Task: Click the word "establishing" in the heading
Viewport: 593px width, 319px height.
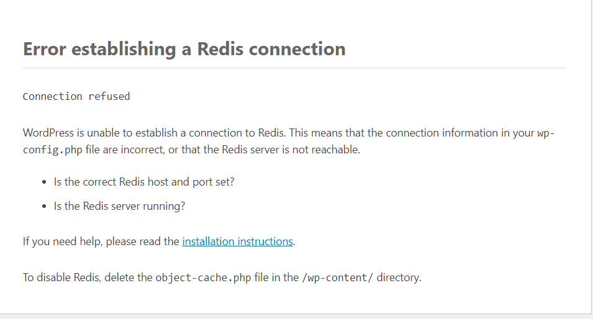Action: tap(124, 50)
